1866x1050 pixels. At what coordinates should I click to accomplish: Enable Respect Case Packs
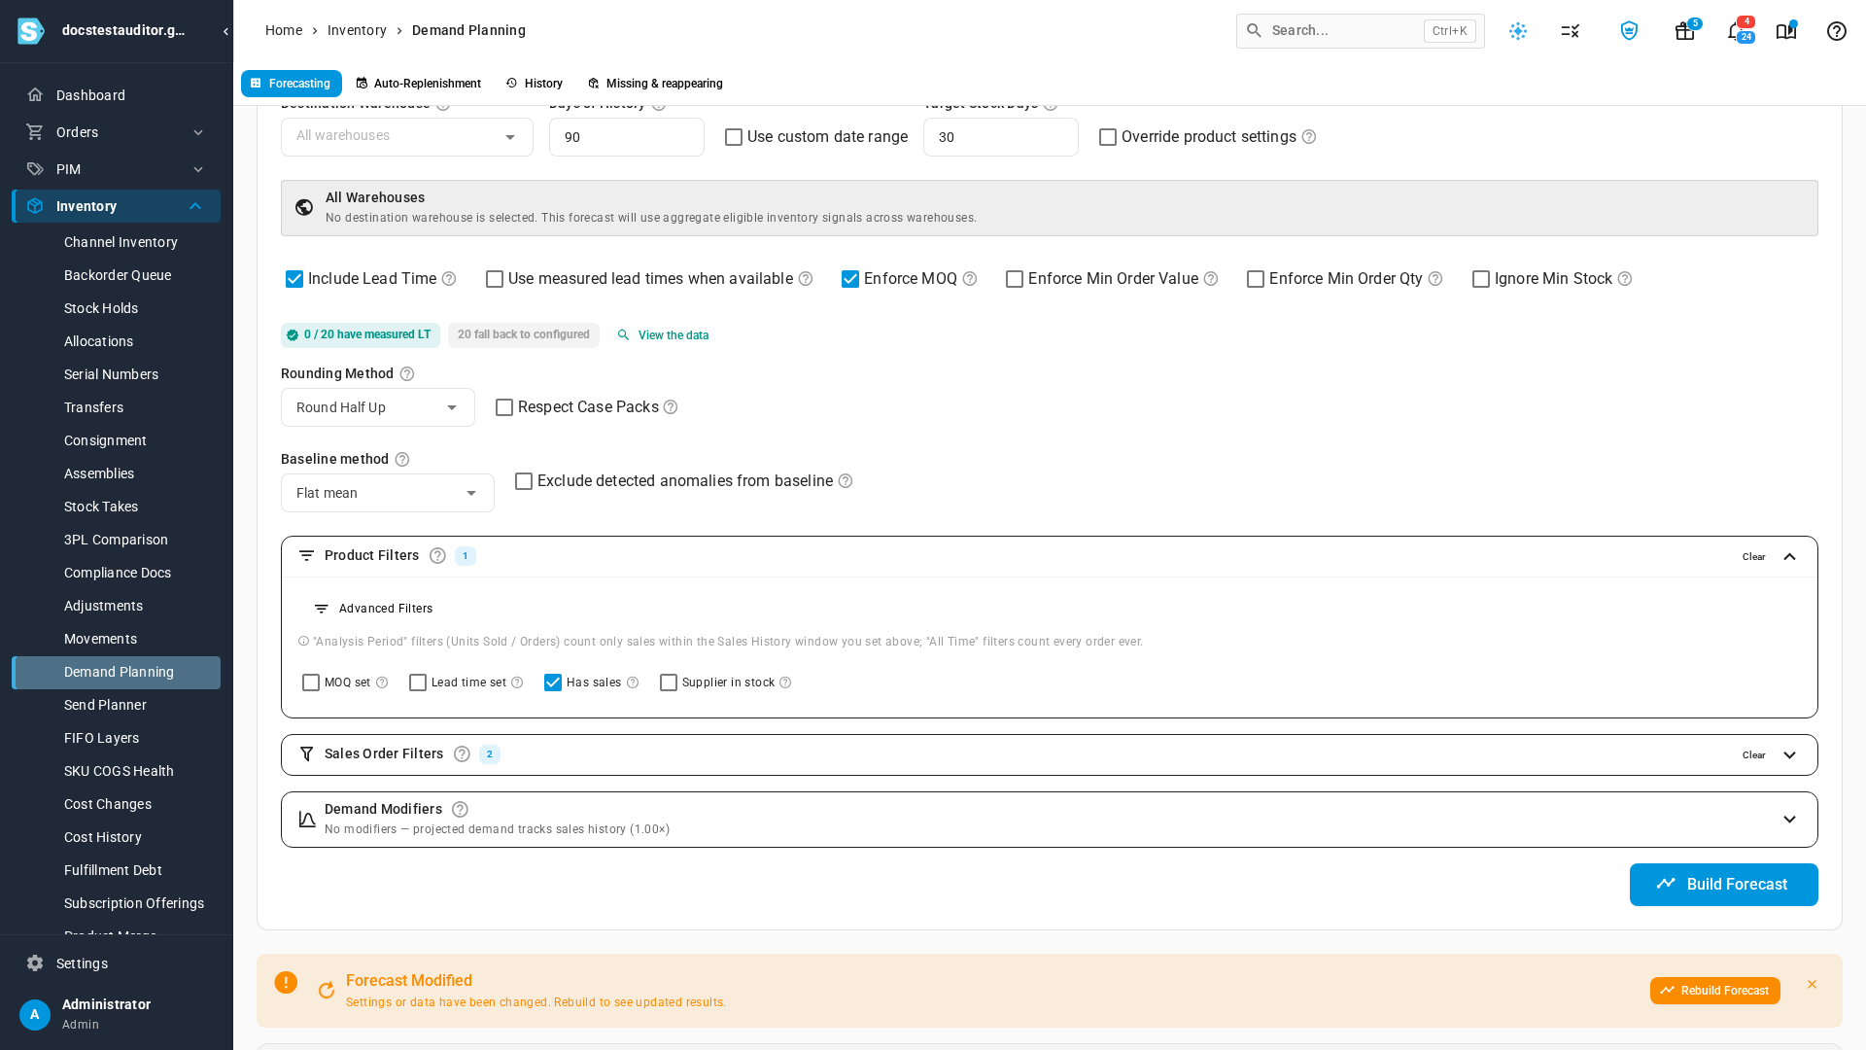[x=504, y=407]
